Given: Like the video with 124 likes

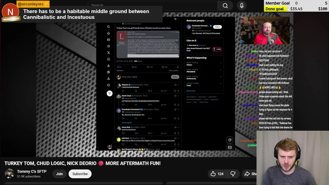Looking at the screenshot, I should pos(217,174).
